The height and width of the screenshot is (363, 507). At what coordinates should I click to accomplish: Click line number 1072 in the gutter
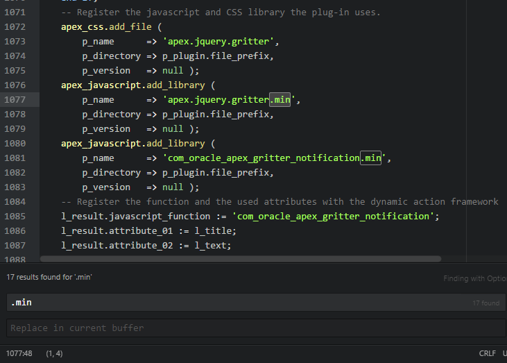pyautogui.click(x=15, y=27)
